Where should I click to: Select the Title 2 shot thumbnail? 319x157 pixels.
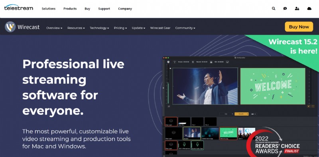[x=211, y=122]
